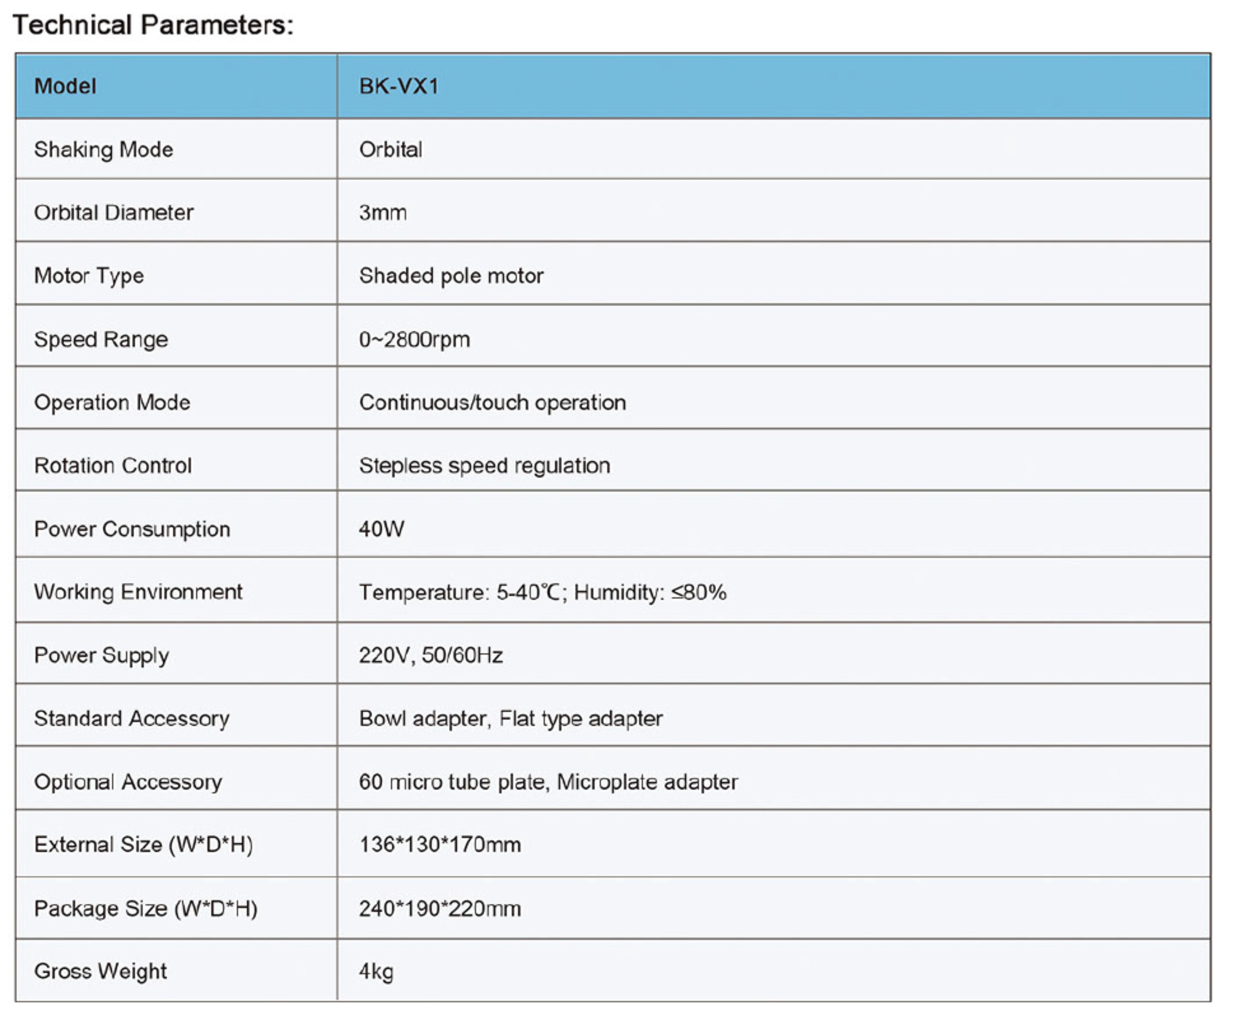This screenshot has height=1029, width=1234.
Task: Select Stepless speed regulation value
Action: (484, 465)
